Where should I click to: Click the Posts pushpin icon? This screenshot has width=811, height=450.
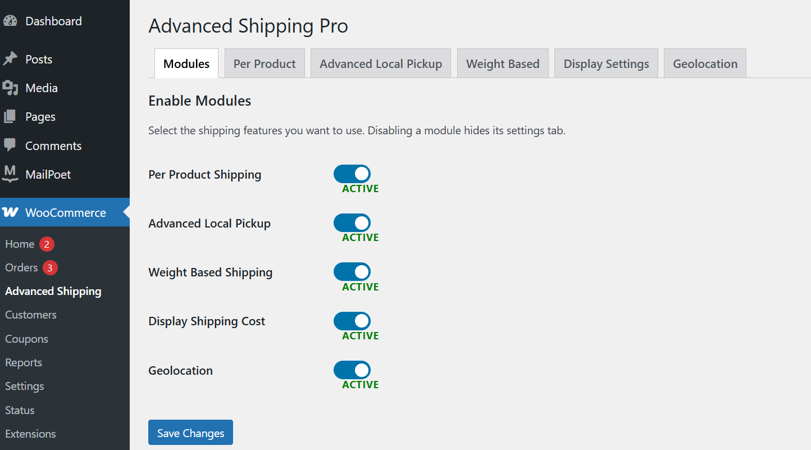pos(11,58)
